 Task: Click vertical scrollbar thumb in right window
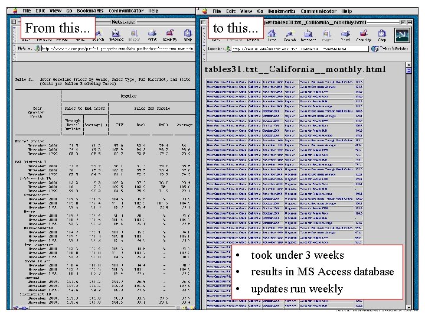coord(408,70)
